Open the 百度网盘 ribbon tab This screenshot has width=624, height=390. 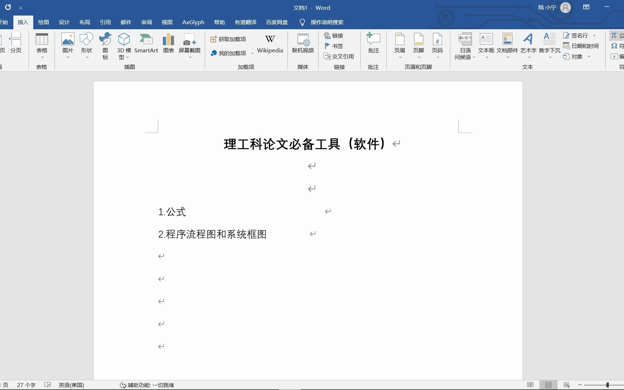[x=277, y=22]
